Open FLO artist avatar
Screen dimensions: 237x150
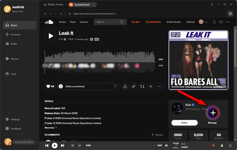[x=177, y=108]
